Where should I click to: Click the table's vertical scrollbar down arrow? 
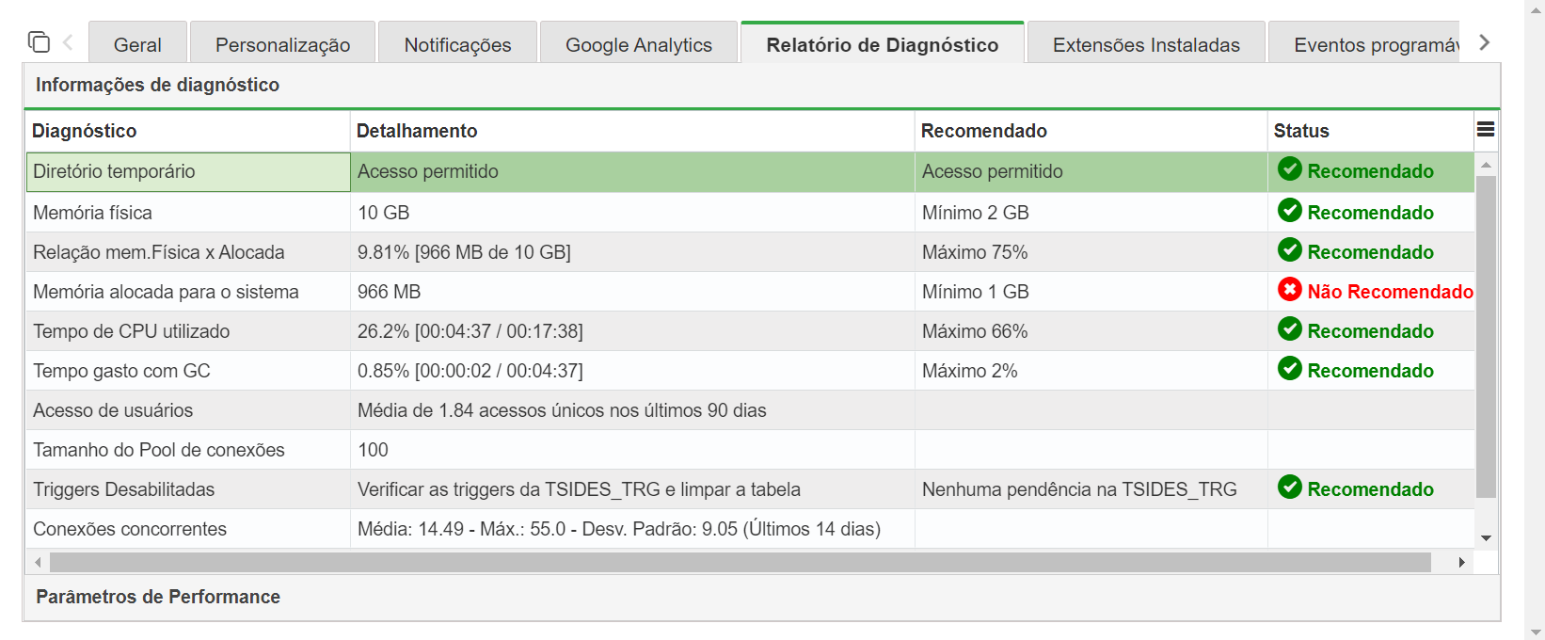pos(1487,538)
